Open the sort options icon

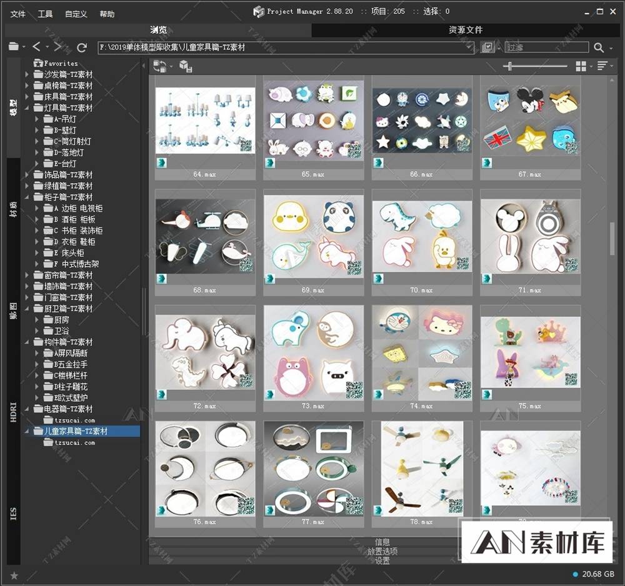coord(602,66)
